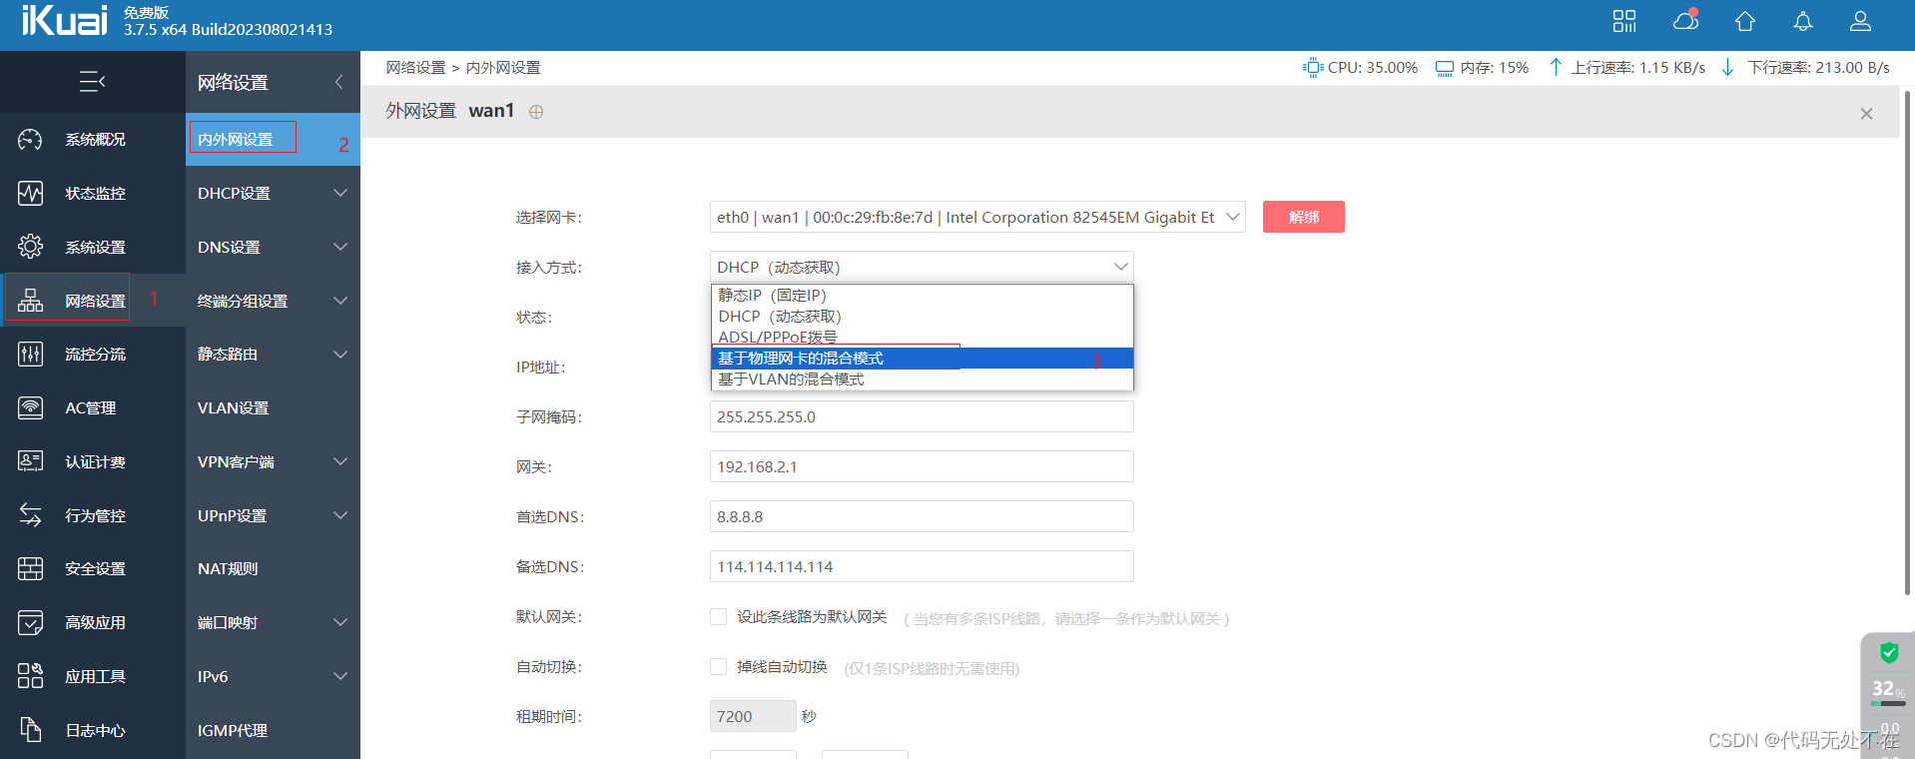Collapse the 网络设置 submenu panel

(x=339, y=82)
